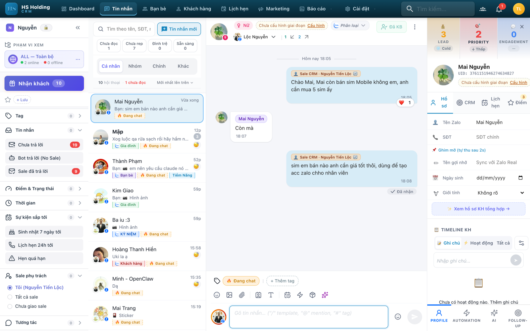Image resolution: width=530 pixels, height=331 pixels.
Task: Click the outgoing messages arrow counter
Action: coord(303,37)
